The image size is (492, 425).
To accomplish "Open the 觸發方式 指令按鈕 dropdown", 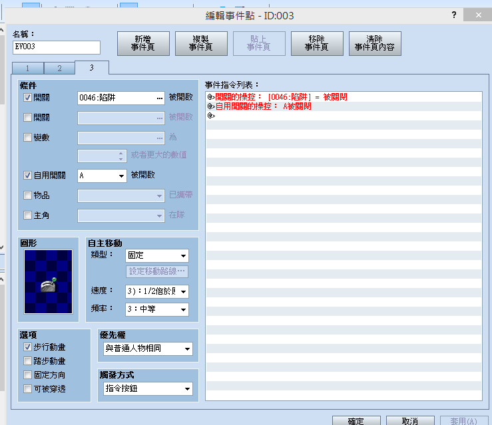I will (148, 388).
